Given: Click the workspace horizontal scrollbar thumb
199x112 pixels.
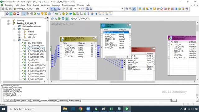Looking at the screenshot, I should point(132,82).
